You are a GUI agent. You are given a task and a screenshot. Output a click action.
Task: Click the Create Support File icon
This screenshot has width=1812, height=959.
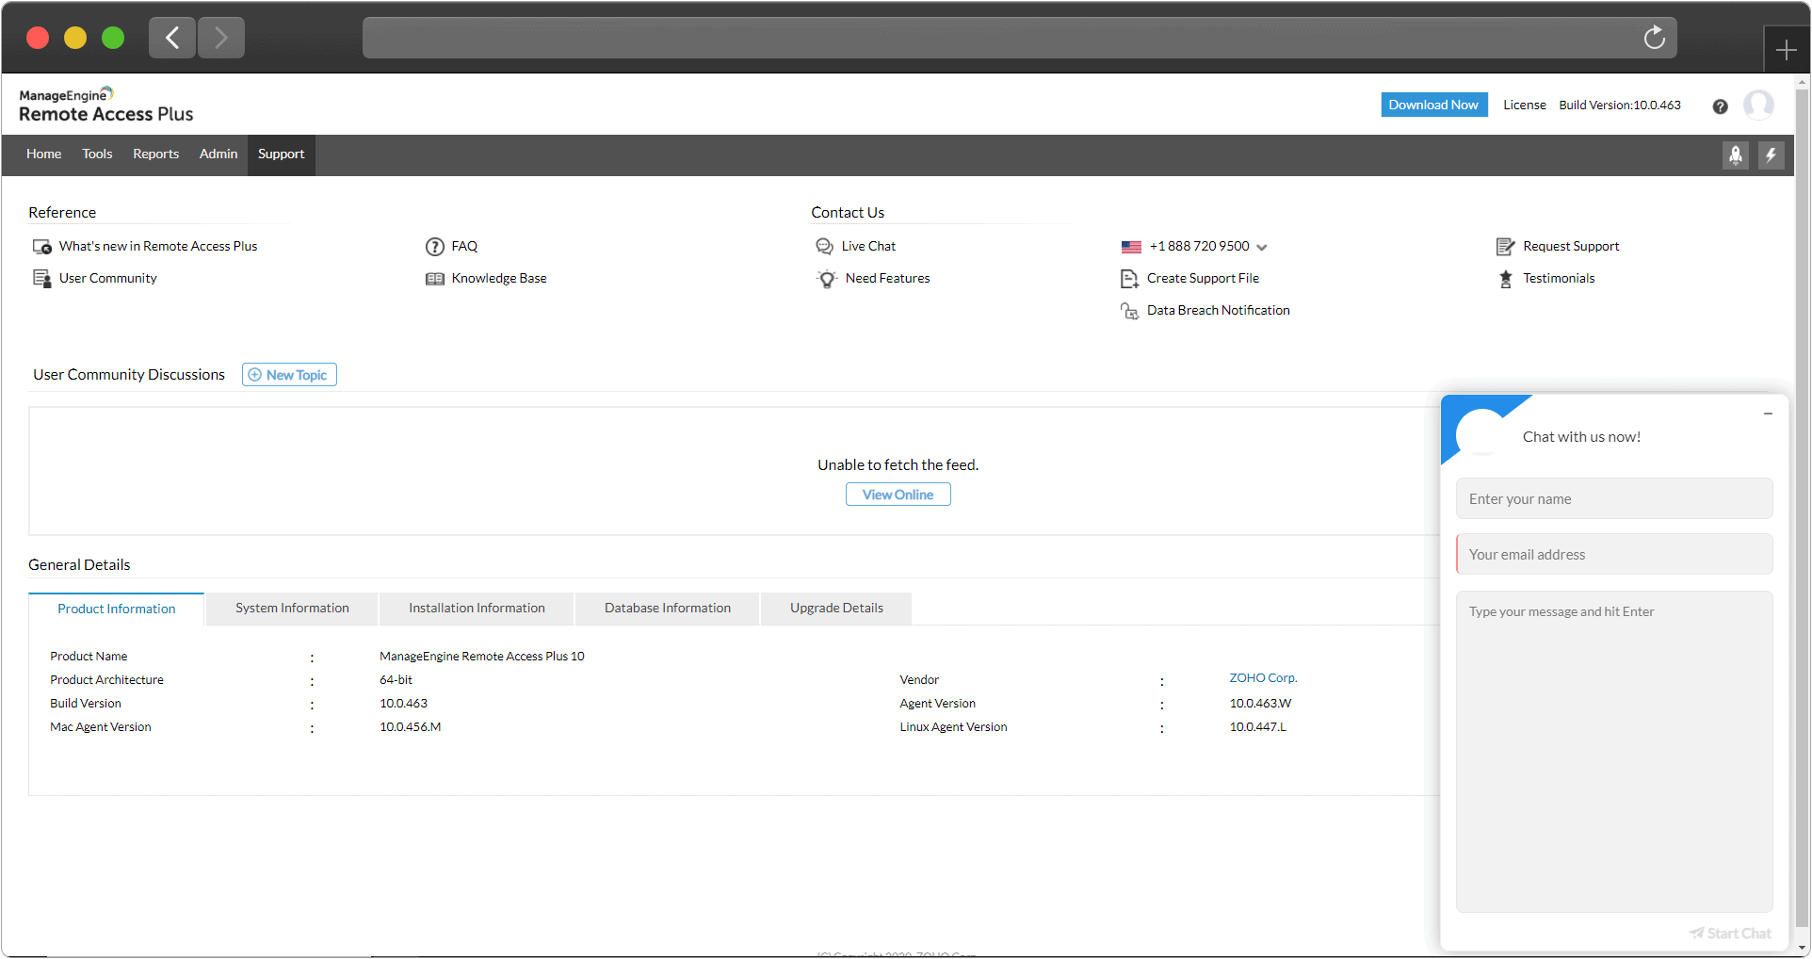1129,279
